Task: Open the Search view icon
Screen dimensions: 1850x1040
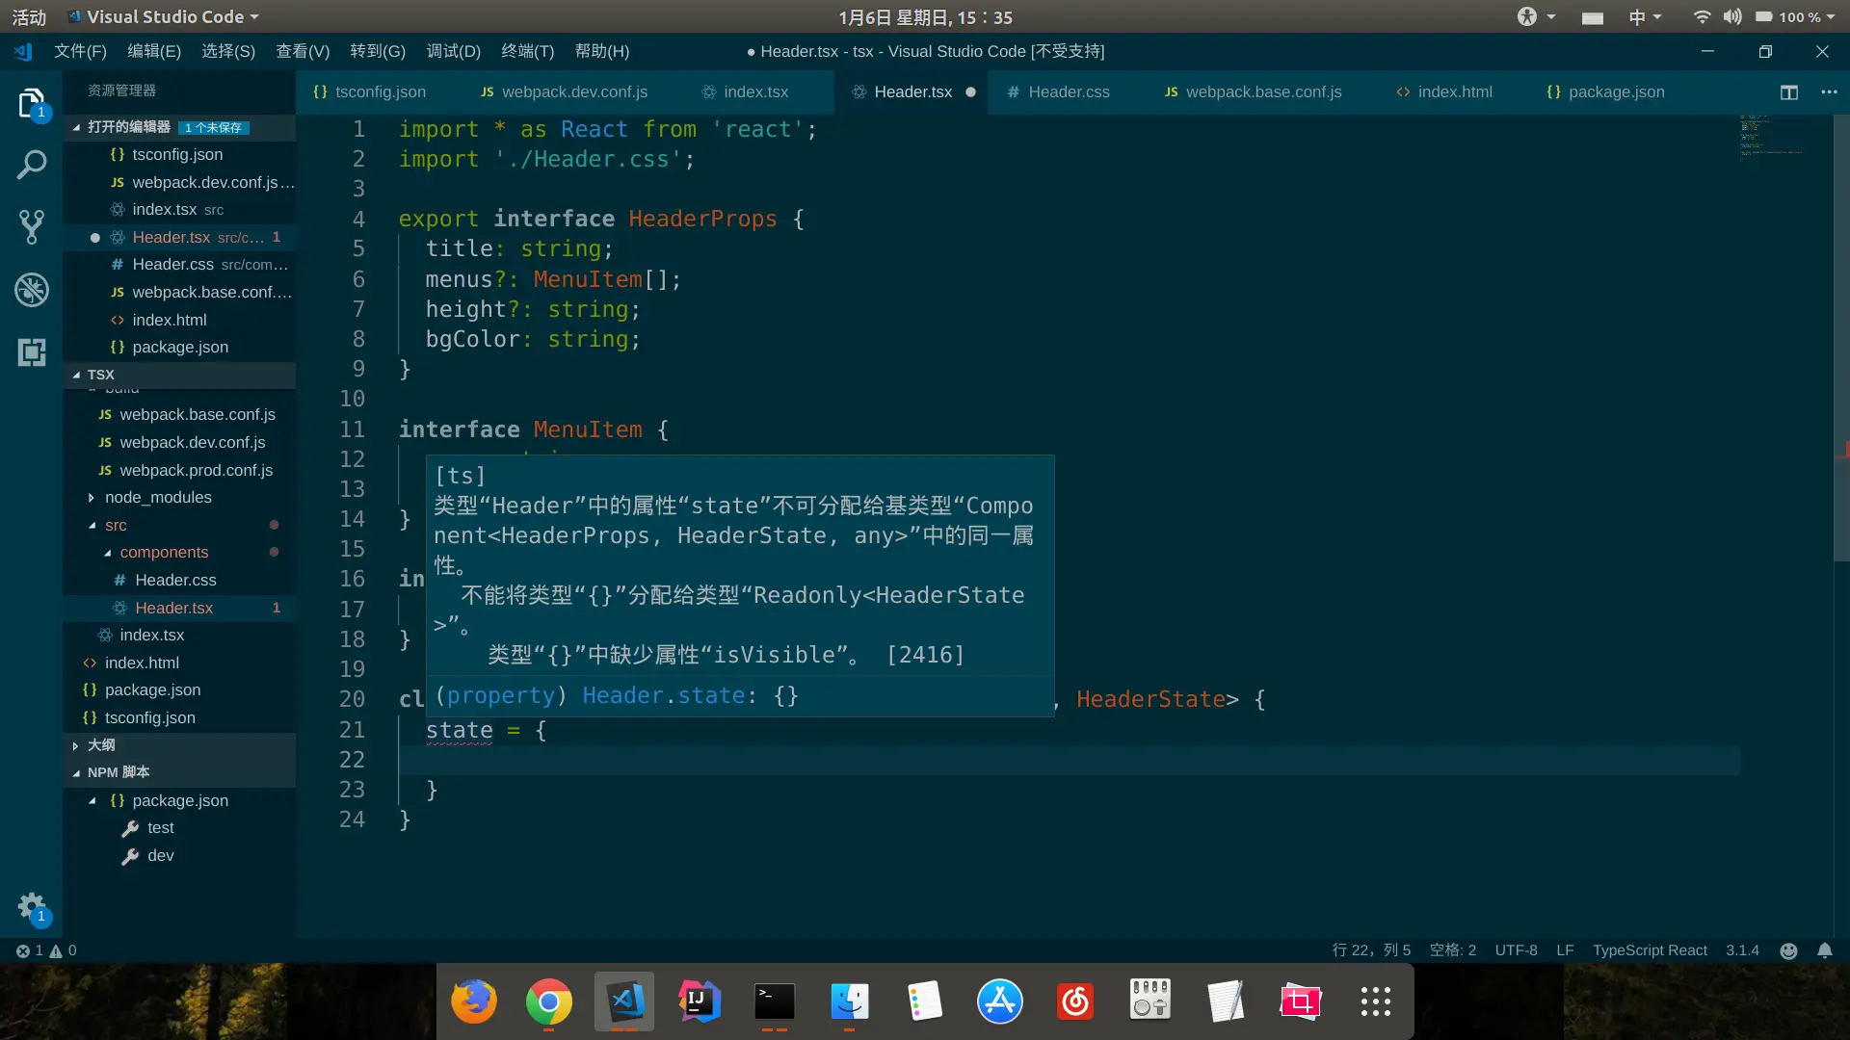Action: point(31,165)
